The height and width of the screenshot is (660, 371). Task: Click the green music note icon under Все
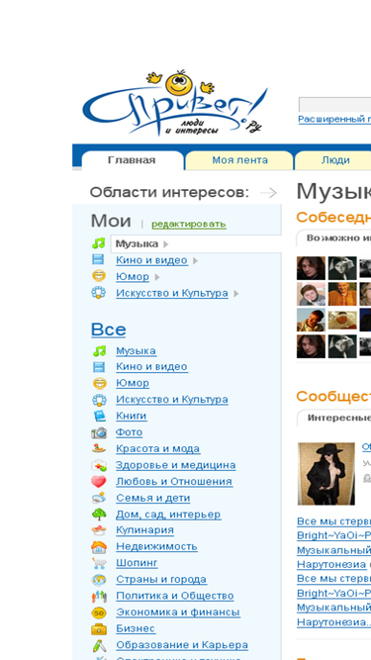[99, 351]
